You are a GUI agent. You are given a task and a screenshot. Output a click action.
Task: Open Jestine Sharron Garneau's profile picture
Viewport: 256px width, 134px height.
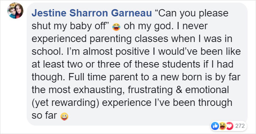pos(15,11)
